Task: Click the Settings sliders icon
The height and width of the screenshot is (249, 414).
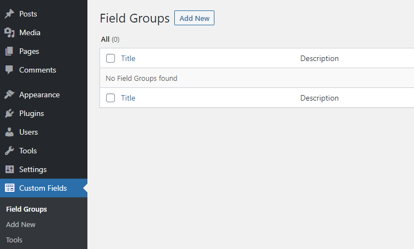Action: 9,169
